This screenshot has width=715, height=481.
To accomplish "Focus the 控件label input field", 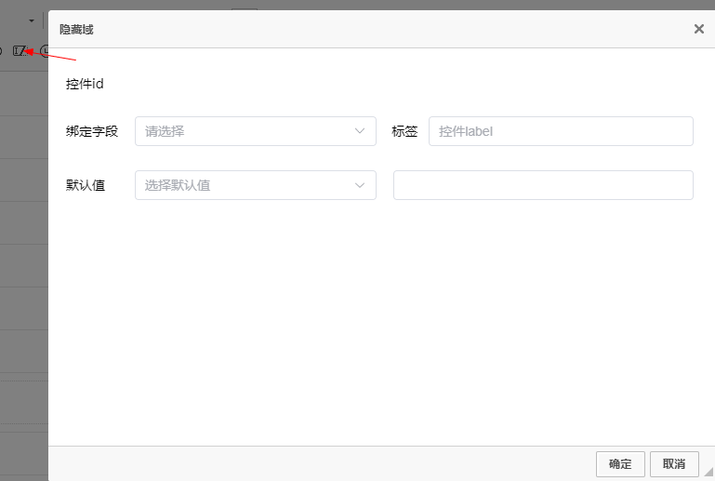I will coord(561,131).
